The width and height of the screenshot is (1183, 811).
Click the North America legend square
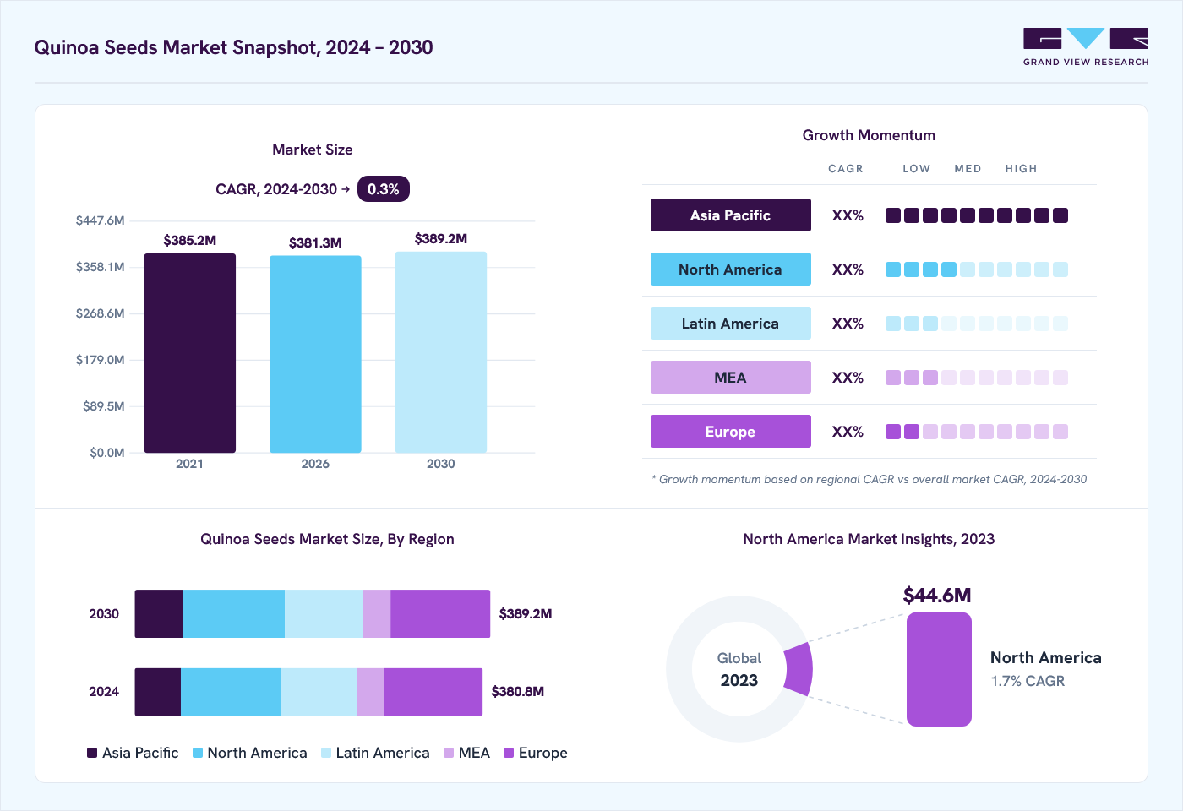point(198,753)
